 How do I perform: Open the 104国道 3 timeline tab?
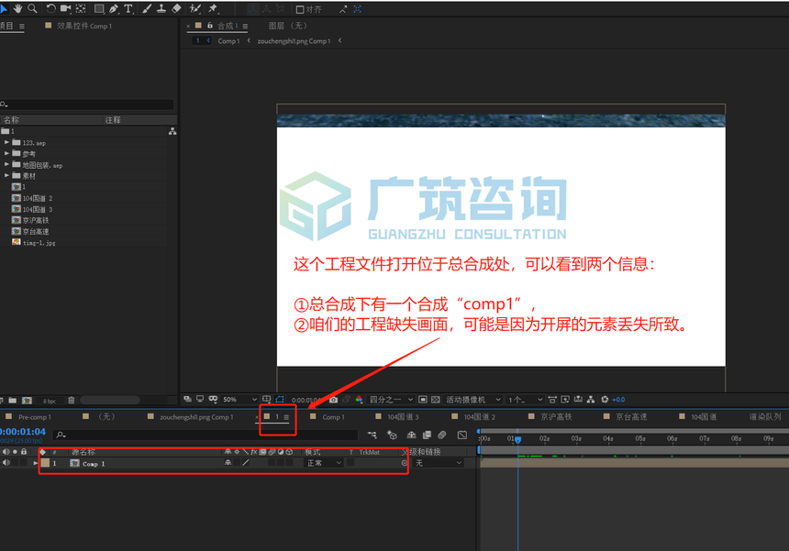tap(403, 417)
